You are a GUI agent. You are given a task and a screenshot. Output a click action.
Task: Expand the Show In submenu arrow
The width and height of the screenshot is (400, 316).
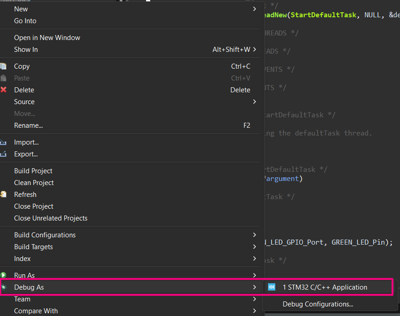click(x=255, y=50)
